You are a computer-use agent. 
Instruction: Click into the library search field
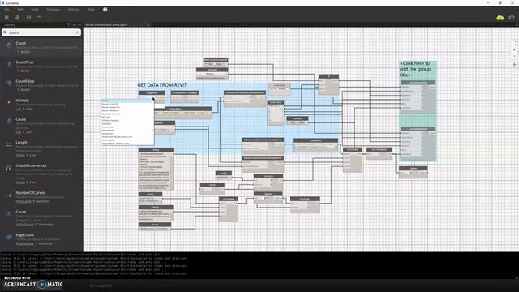(x=41, y=32)
